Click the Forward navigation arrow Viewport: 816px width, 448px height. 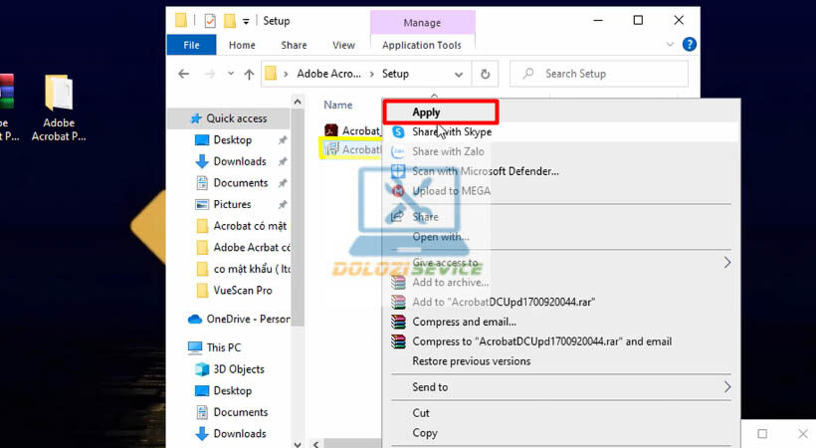210,74
